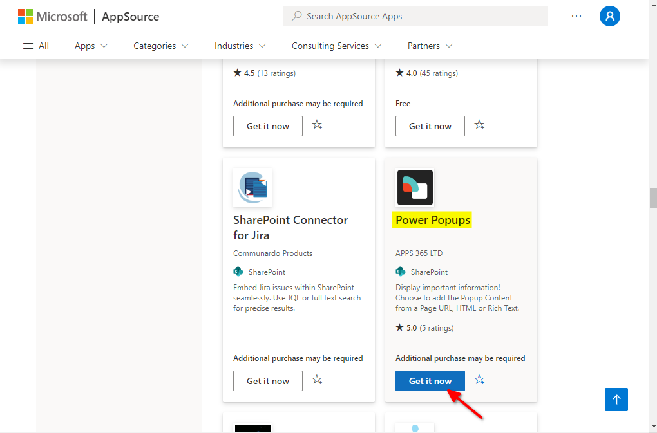The width and height of the screenshot is (657, 433).
Task: Click the scroll-to-top arrow button
Action: 616,400
